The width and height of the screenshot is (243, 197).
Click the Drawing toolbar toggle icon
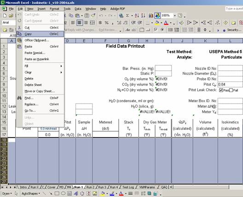pos(157,16)
